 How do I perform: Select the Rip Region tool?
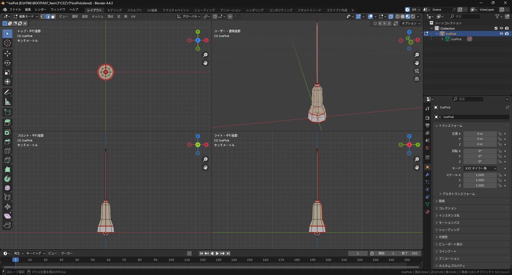pos(7,225)
